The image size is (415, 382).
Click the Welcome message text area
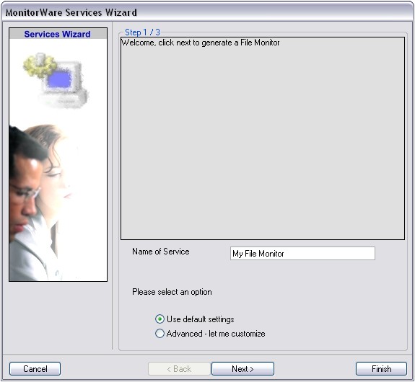[x=263, y=138]
